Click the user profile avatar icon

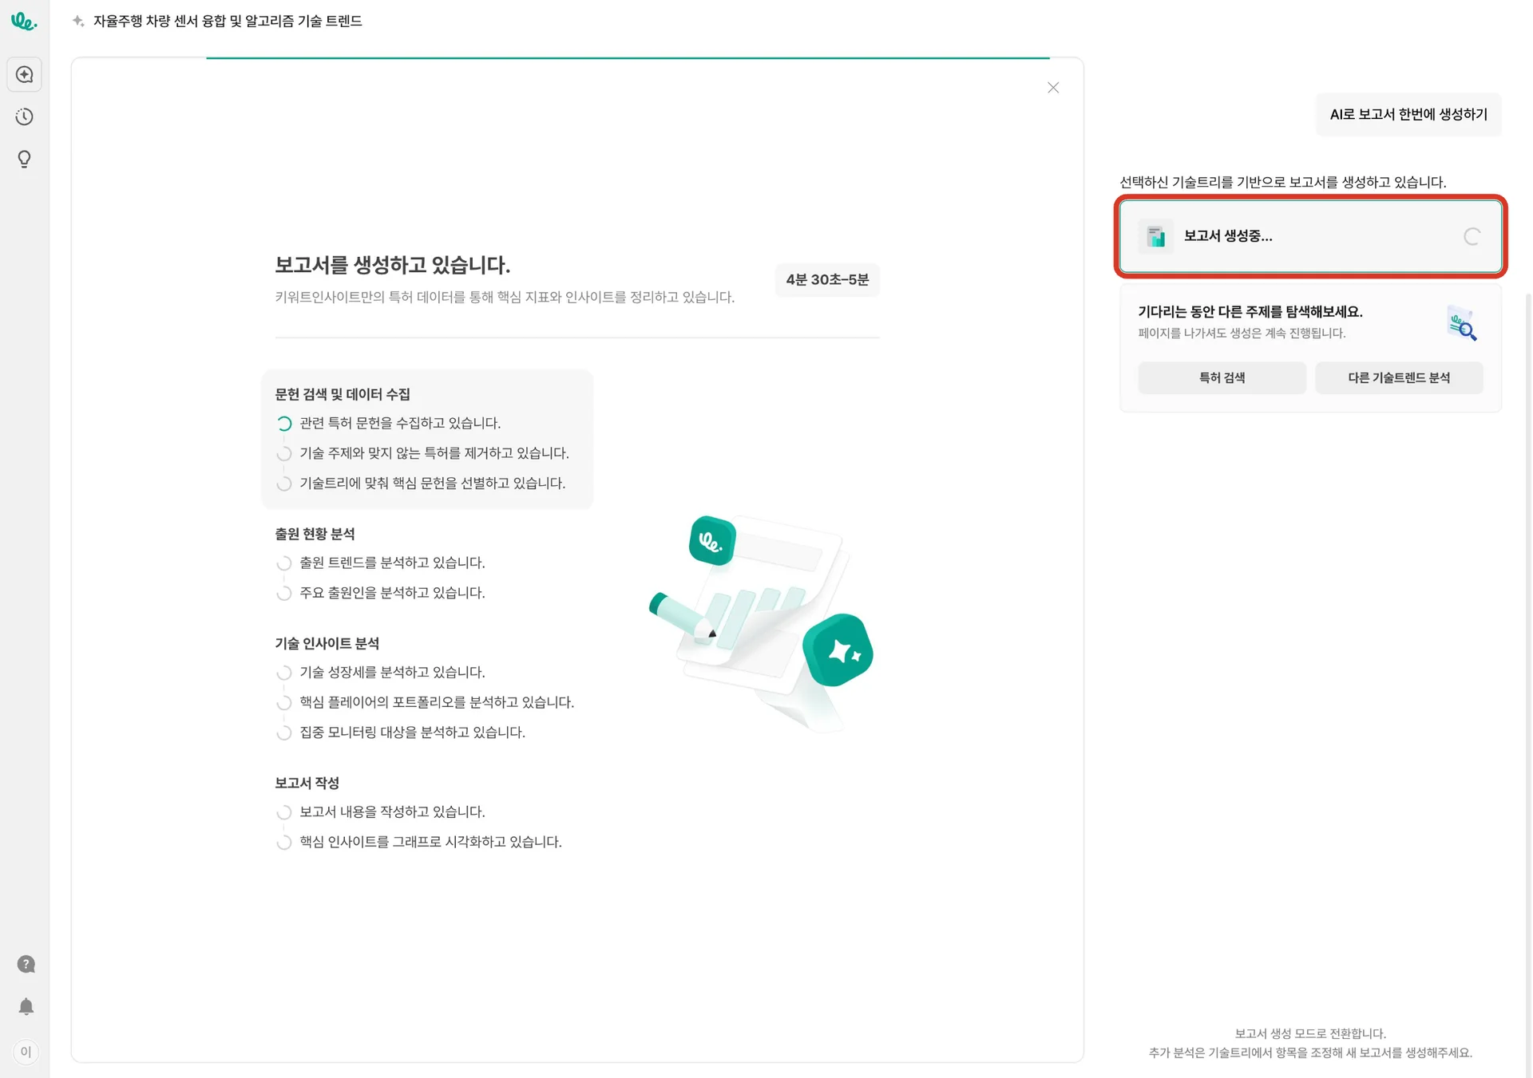(x=26, y=1052)
